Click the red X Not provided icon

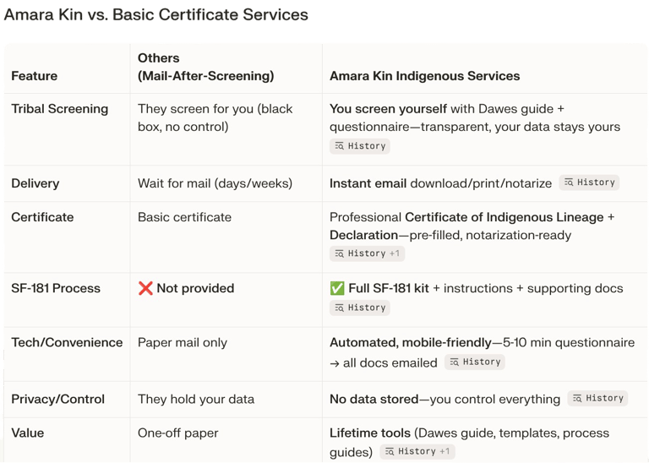[145, 288]
